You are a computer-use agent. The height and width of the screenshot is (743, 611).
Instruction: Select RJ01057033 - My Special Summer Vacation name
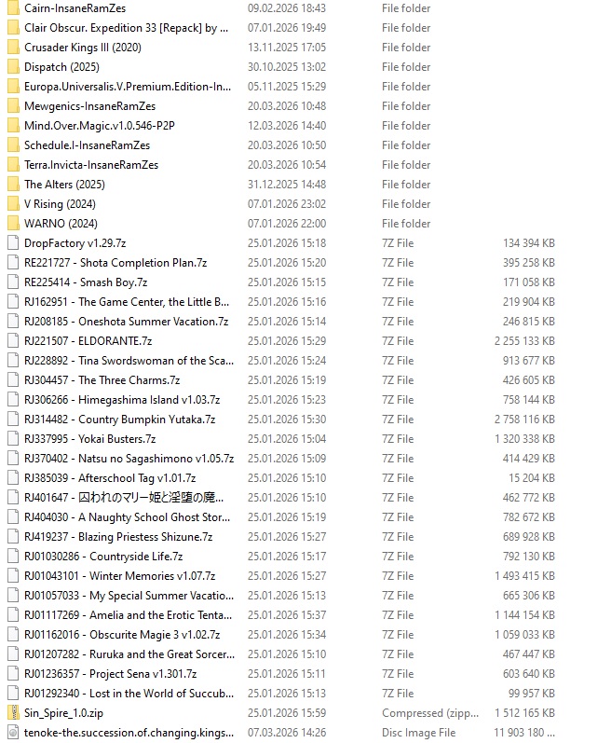(129, 595)
